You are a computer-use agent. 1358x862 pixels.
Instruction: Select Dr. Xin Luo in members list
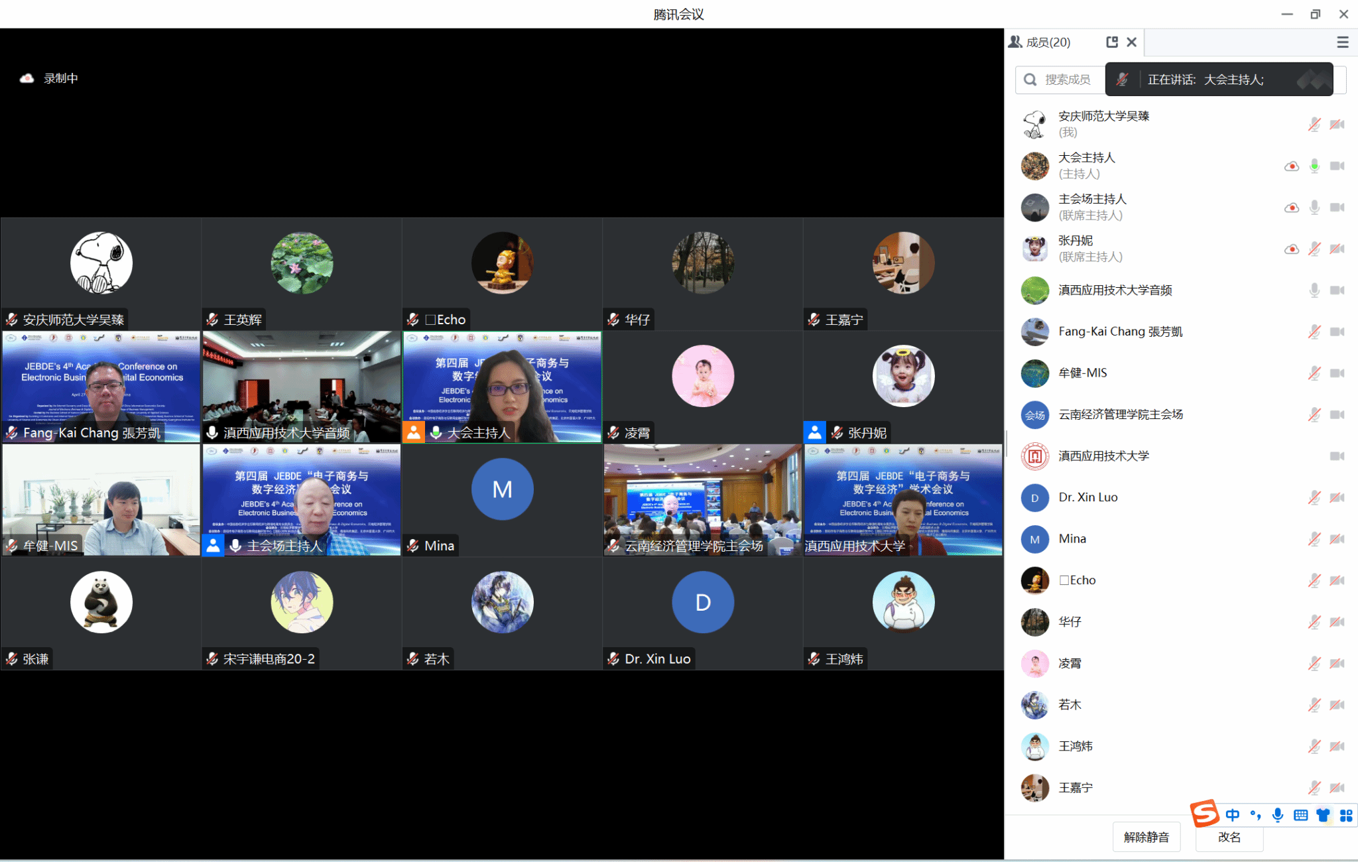(x=1087, y=497)
